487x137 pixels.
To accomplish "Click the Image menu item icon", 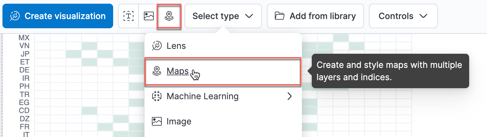I will (x=157, y=121).
